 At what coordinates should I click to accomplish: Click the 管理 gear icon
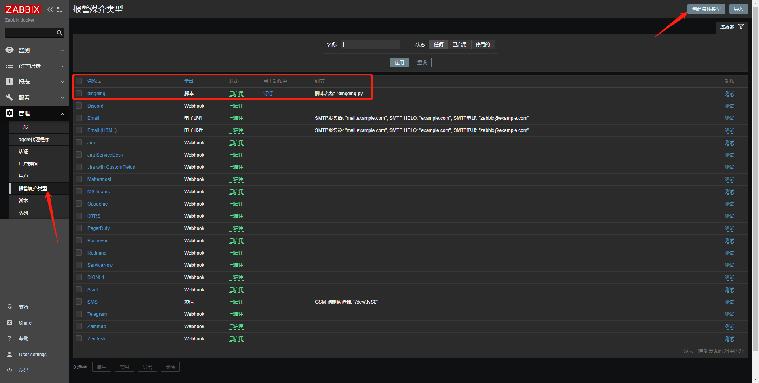9,113
